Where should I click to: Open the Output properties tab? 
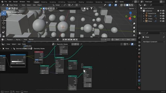[x=139, y=46]
